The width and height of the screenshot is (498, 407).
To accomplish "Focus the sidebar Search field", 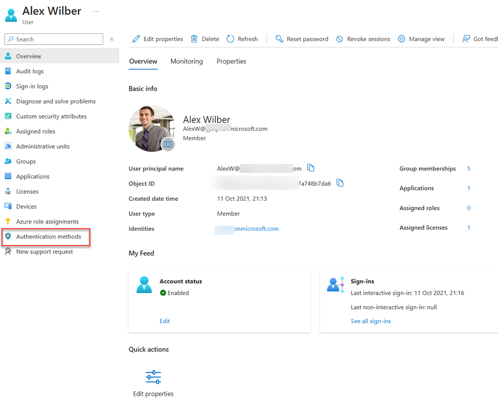I will point(54,39).
